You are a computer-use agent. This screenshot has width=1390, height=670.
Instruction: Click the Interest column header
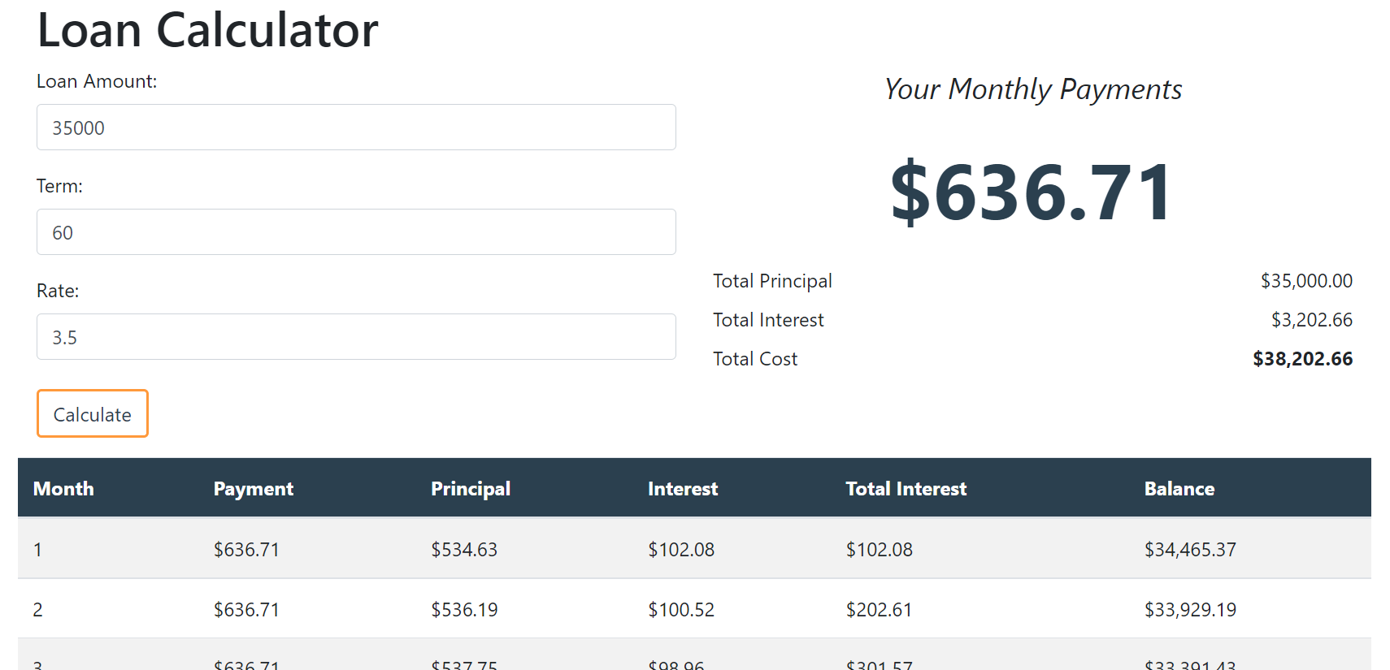(682, 488)
